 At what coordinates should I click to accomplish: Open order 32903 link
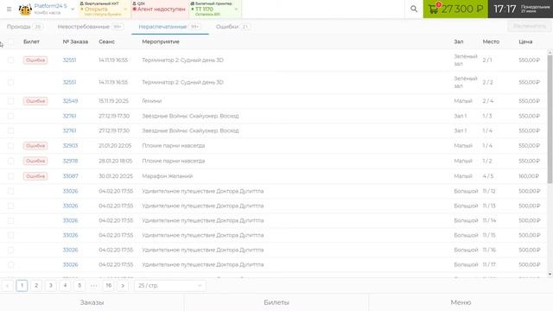tap(70, 146)
